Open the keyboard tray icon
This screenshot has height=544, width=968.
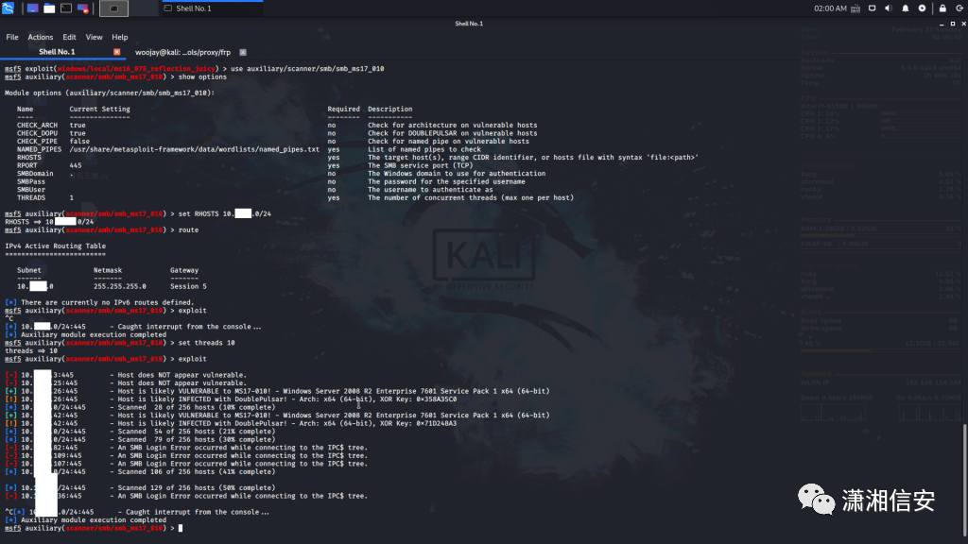pyautogui.click(x=855, y=8)
